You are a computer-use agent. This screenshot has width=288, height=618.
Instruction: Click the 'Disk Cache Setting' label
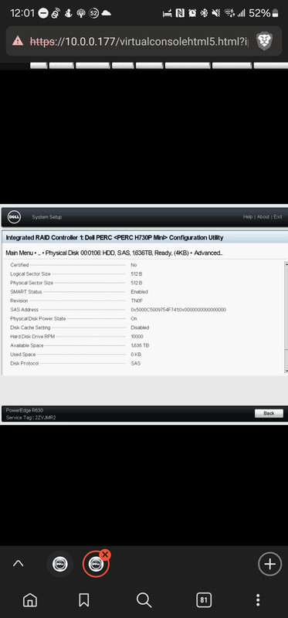[30, 328]
